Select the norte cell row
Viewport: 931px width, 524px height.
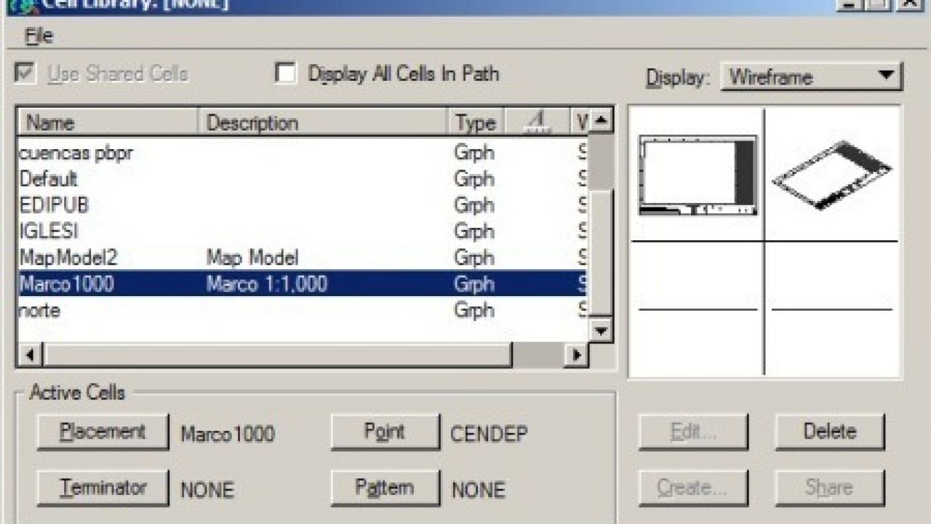[x=303, y=310]
